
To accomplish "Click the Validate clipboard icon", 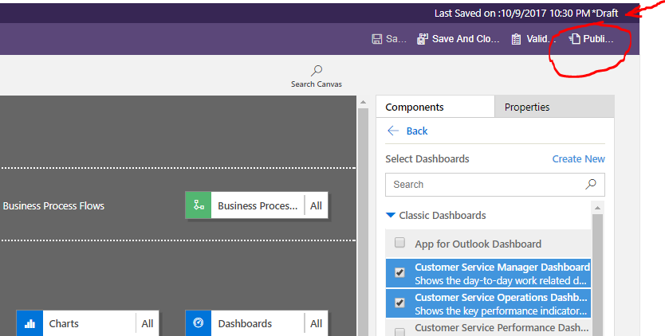I will tap(516, 39).
